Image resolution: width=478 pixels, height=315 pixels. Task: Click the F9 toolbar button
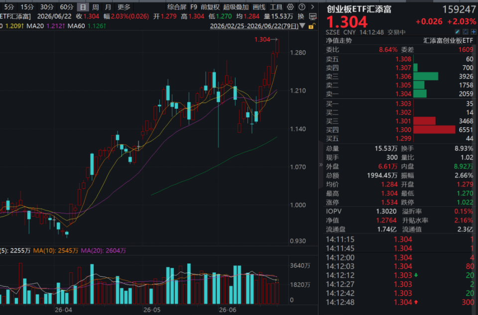[x=194, y=7]
